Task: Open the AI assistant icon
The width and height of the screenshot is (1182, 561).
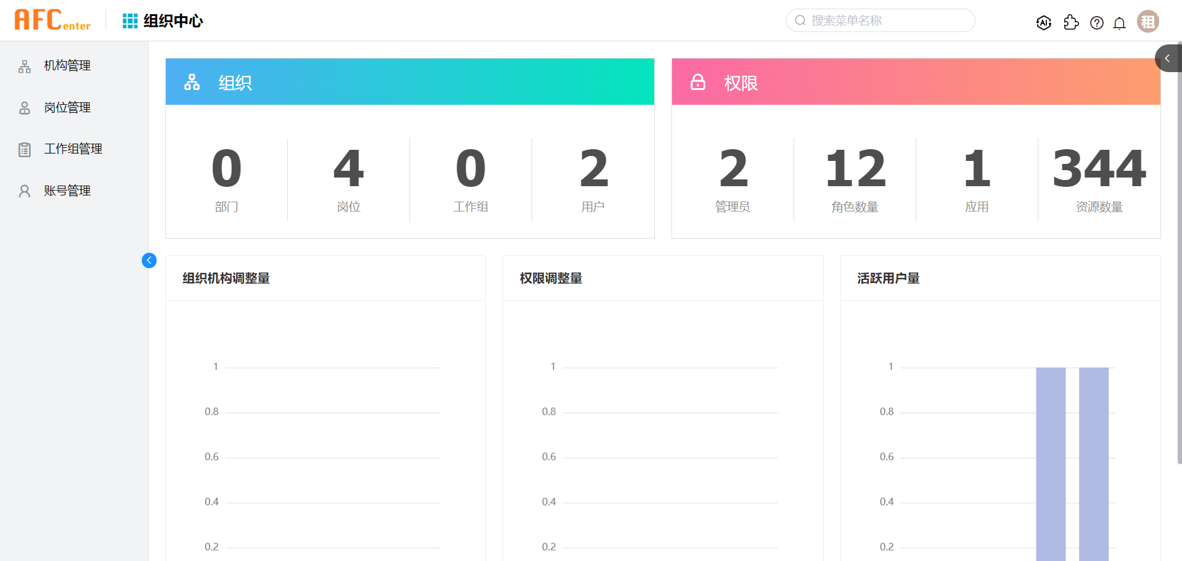Action: click(1044, 22)
